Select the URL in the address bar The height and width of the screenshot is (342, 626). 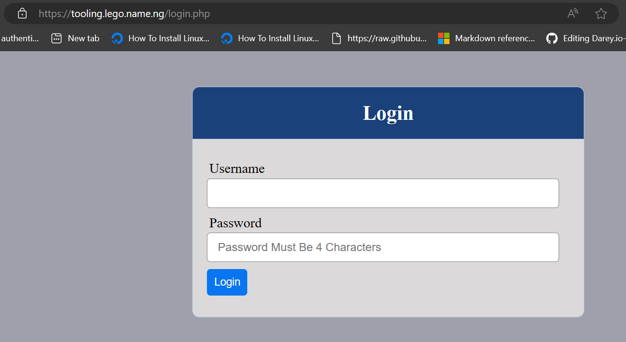coord(124,13)
